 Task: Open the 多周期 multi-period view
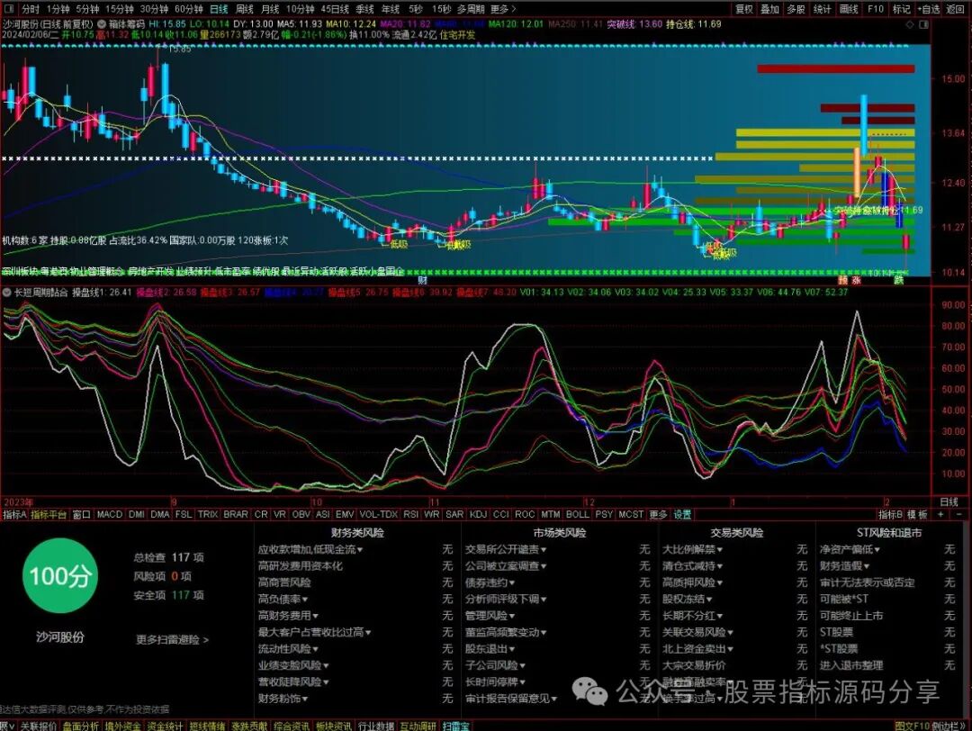click(471, 9)
